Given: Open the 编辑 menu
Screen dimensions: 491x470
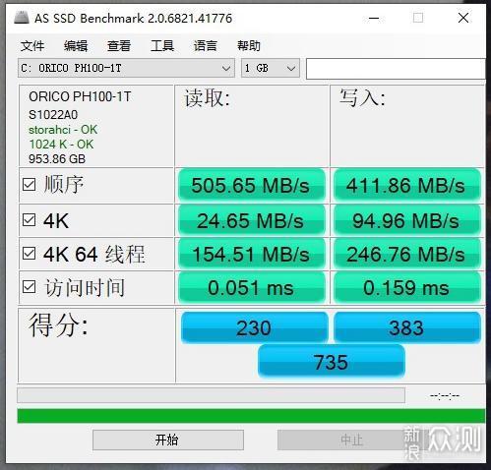Looking at the screenshot, I should pyautogui.click(x=76, y=45).
